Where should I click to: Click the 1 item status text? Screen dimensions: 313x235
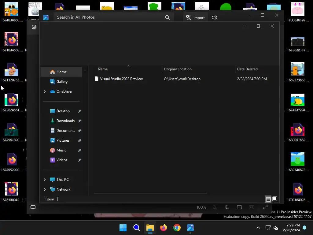[49, 199]
